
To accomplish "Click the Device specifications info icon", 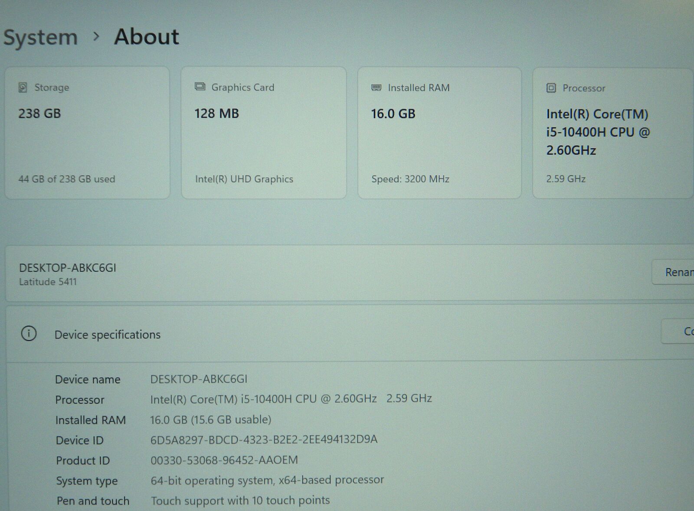I will [x=29, y=334].
